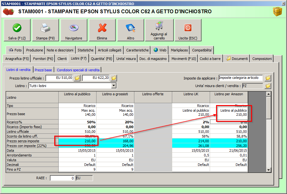
Task: Open Condizioni speciali di vendita sub-tab
Action: [78, 70]
